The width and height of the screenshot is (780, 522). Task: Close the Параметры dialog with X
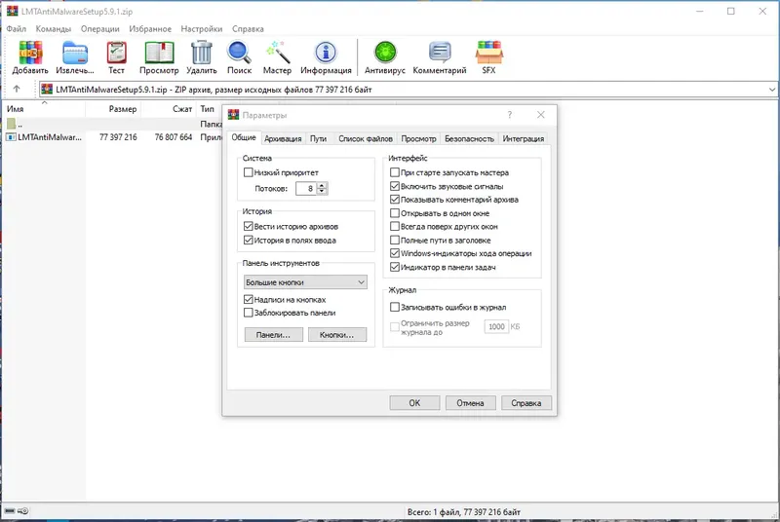pos(541,115)
